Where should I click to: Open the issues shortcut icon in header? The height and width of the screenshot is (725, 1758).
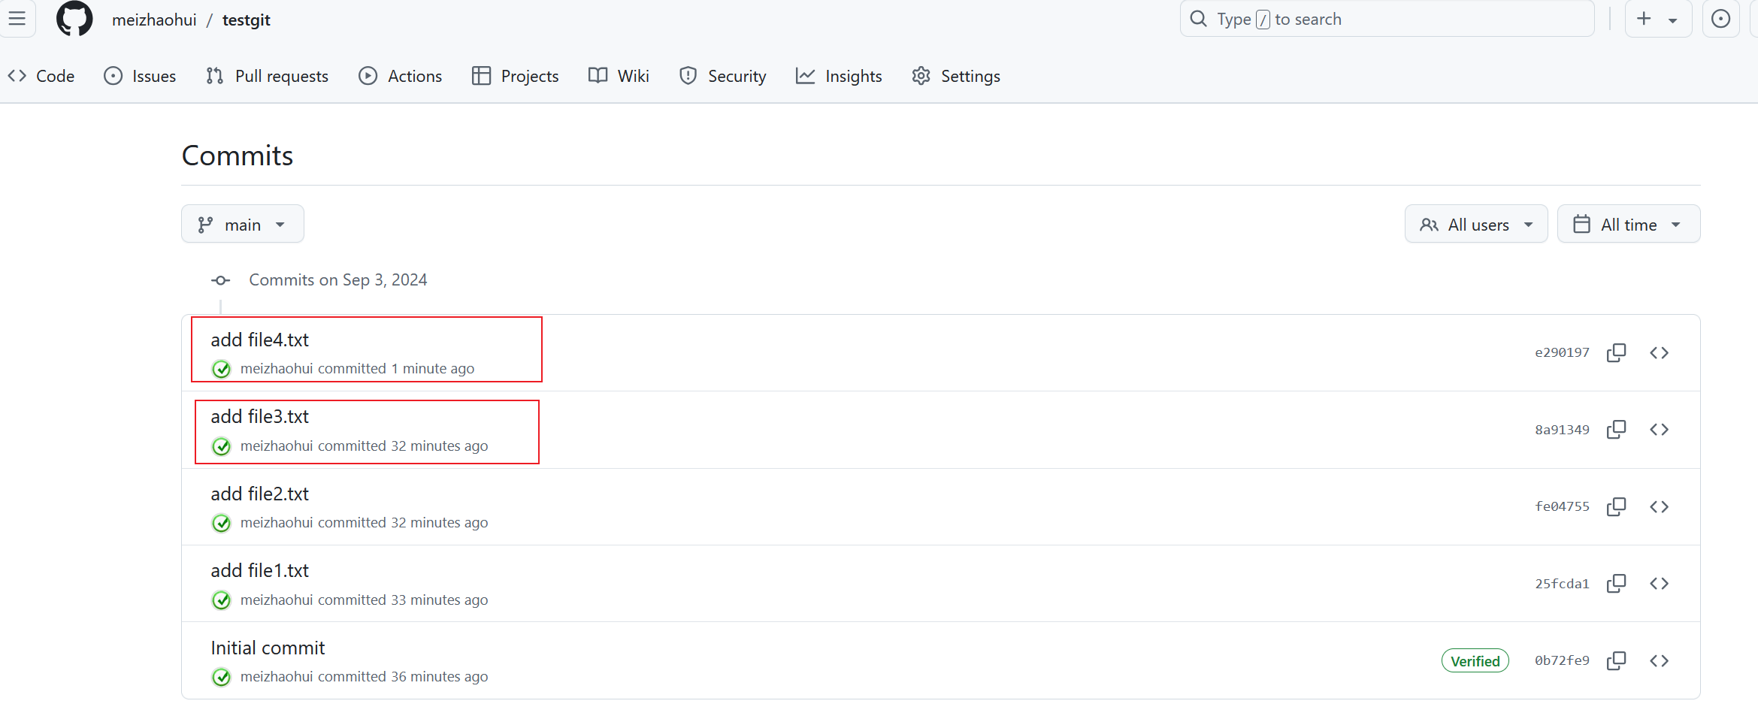[x=1720, y=19]
